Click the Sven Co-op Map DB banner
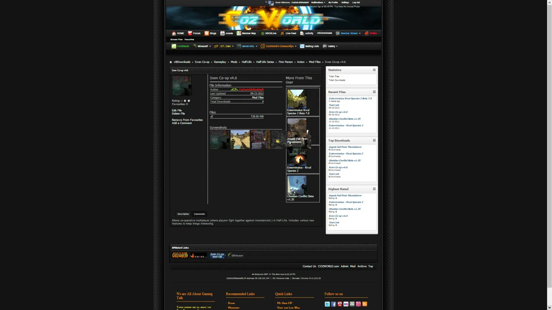Image resolution: width=552 pixels, height=310 pixels. coord(217,256)
